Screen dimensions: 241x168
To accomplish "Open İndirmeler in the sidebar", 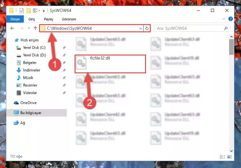I will click(x=32, y=70).
